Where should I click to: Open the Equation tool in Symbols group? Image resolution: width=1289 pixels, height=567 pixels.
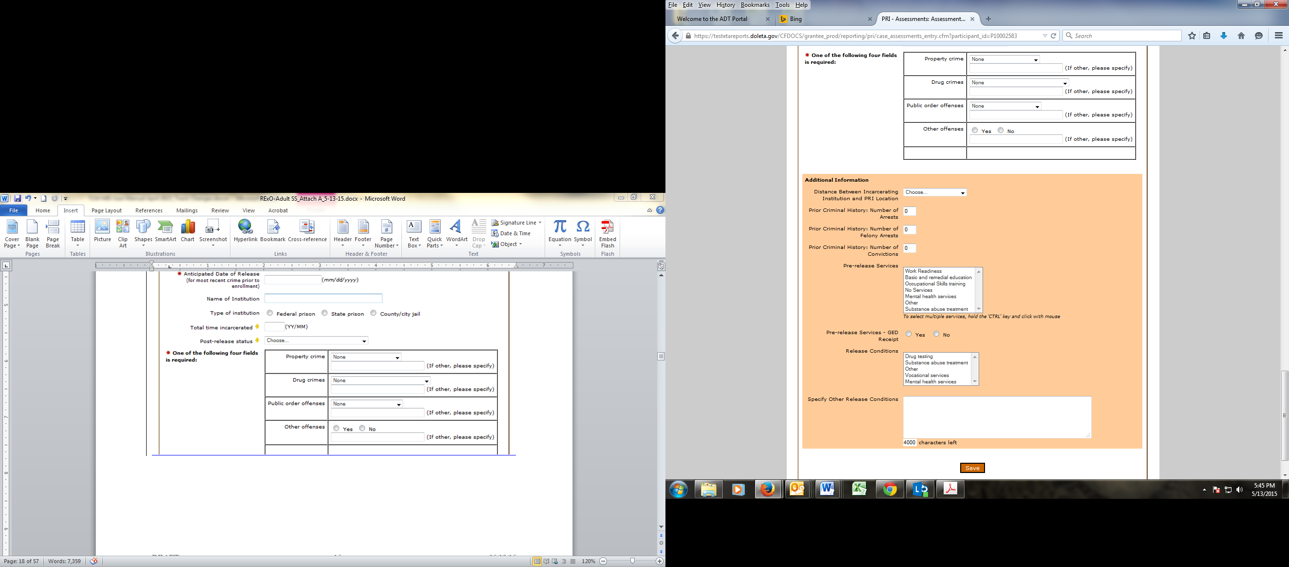click(x=559, y=231)
